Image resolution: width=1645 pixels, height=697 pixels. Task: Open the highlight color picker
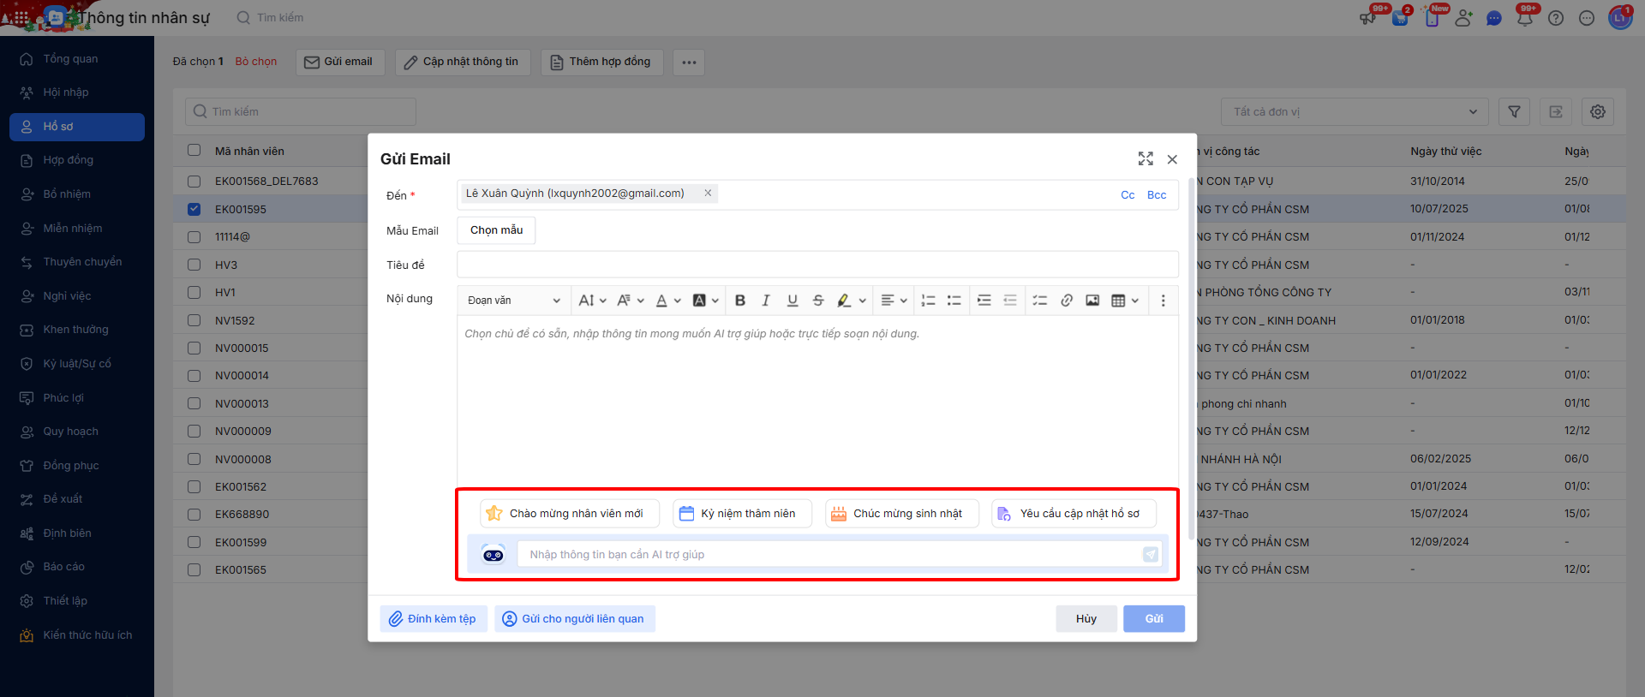click(851, 301)
